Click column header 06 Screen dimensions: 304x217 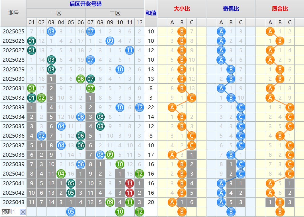pos(80,23)
